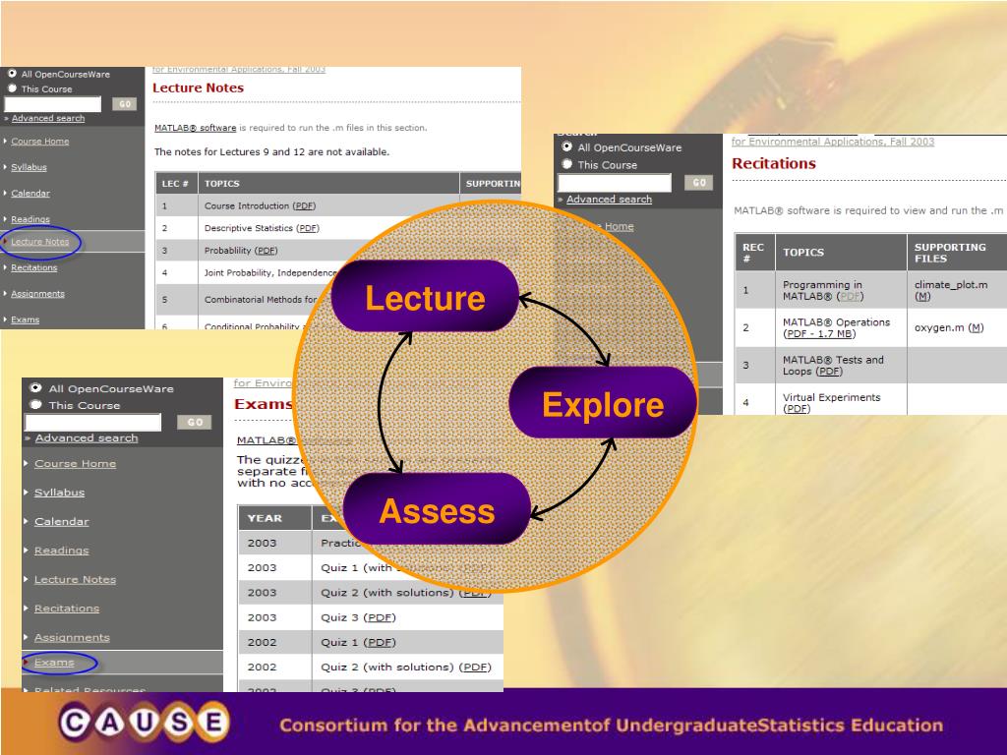Hit the GO button on Lecture Notes page

125,104
